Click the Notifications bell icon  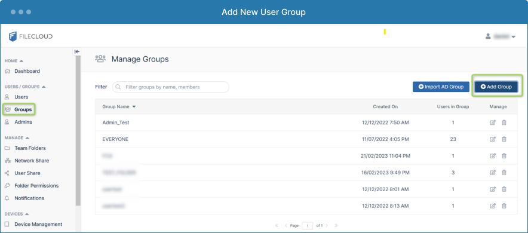click(7, 198)
